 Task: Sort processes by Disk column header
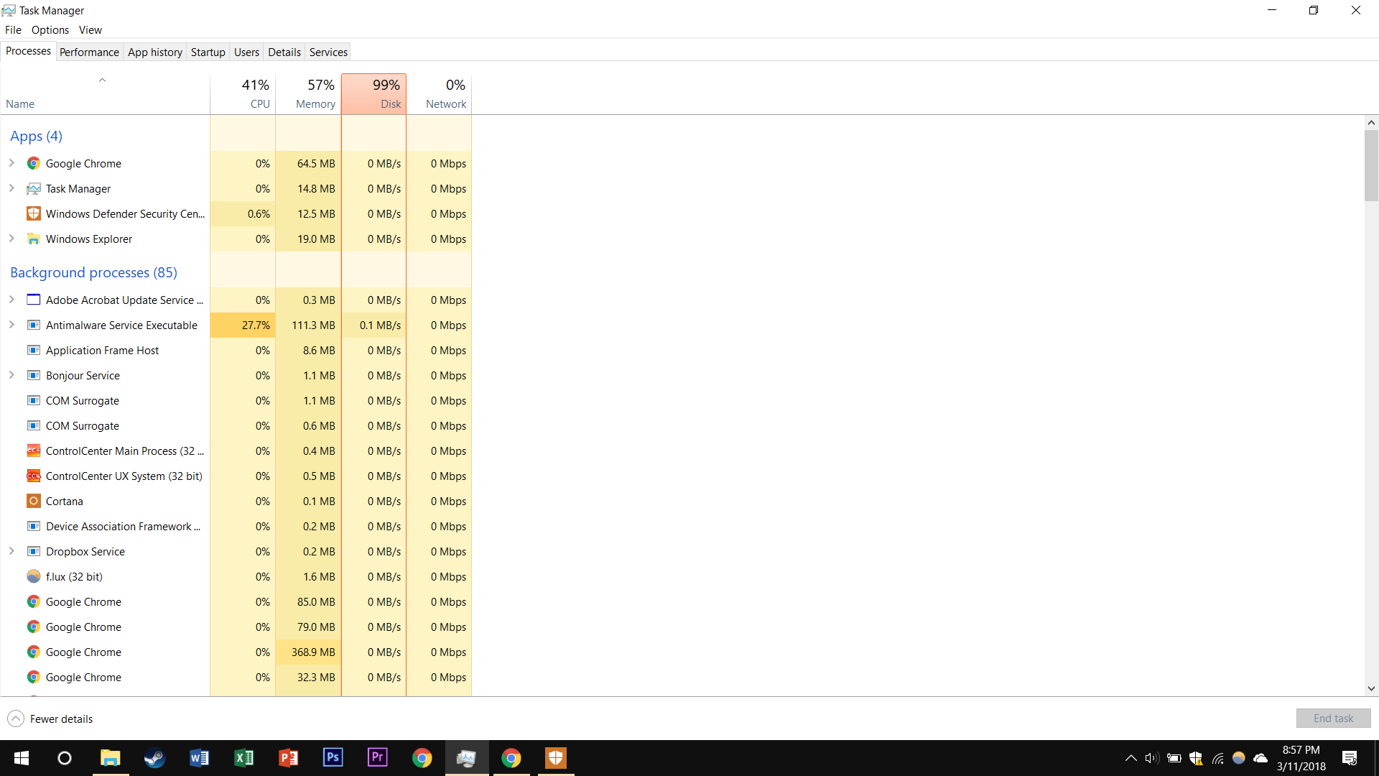point(374,94)
